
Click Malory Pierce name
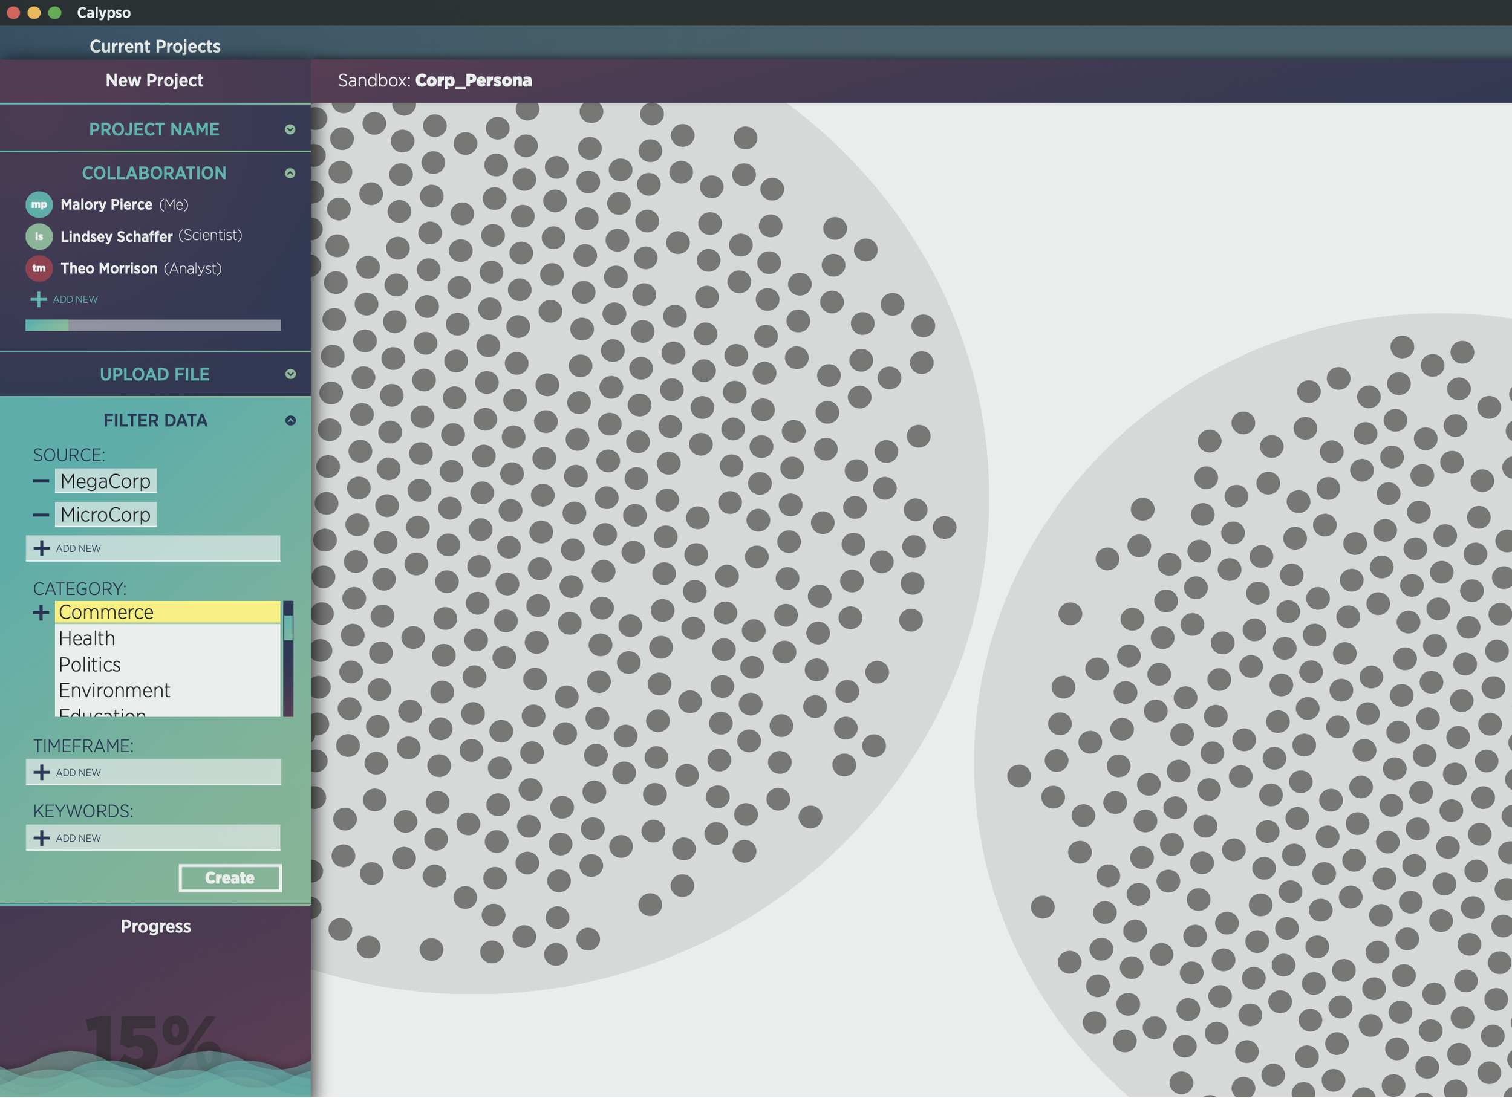pos(106,205)
